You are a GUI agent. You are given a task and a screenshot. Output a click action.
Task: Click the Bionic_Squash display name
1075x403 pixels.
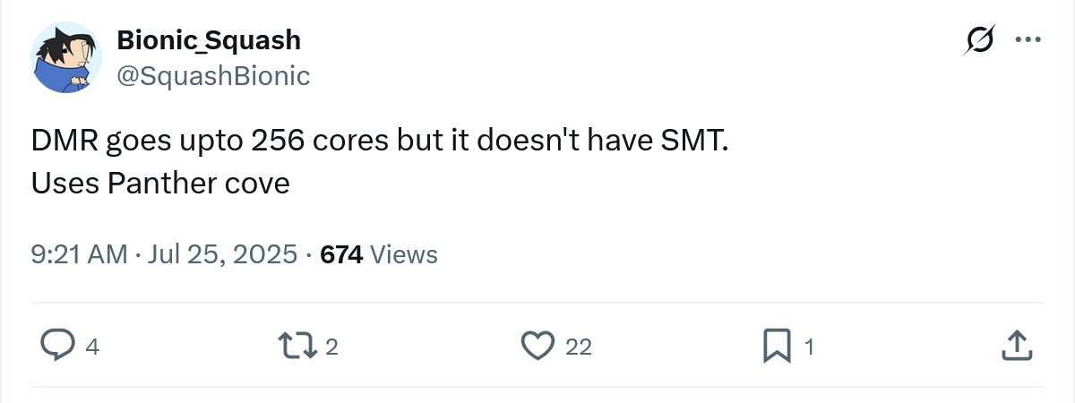click(x=209, y=40)
